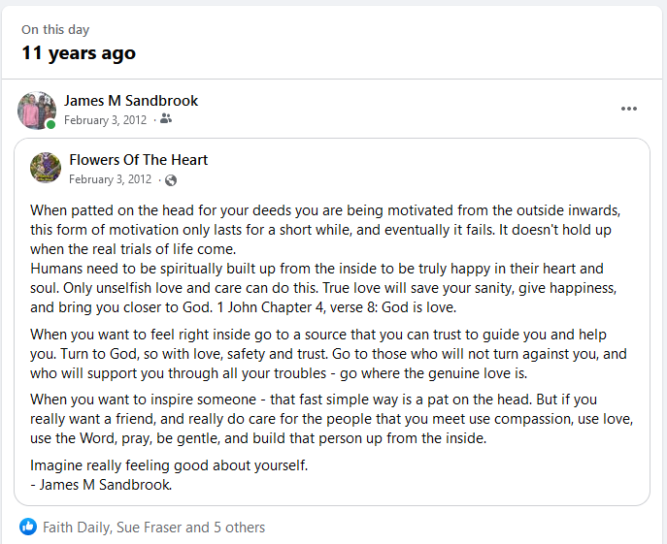Viewport: 667px width, 544px height.
Task: Open the Flowers Of The Heart page name
Action: 139,160
